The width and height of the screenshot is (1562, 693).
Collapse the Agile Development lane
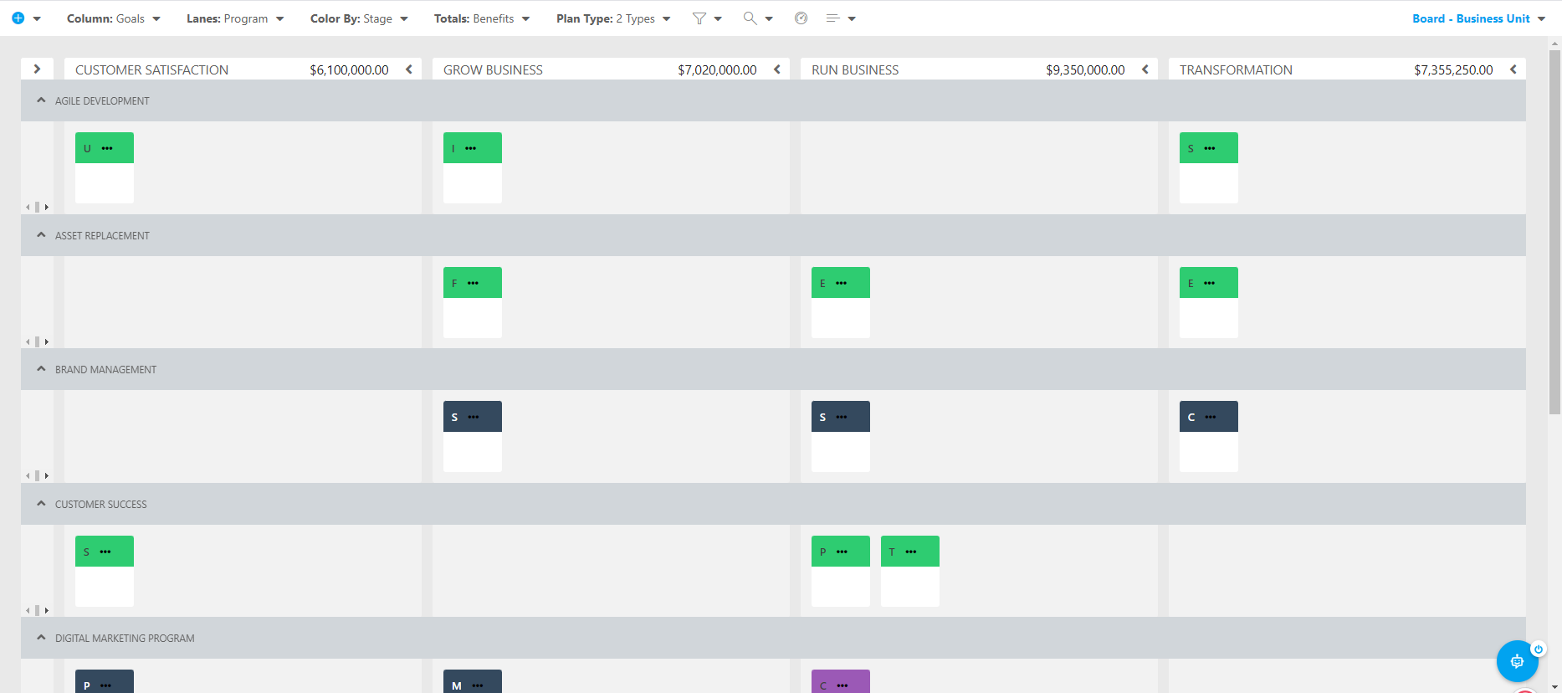pyautogui.click(x=41, y=100)
